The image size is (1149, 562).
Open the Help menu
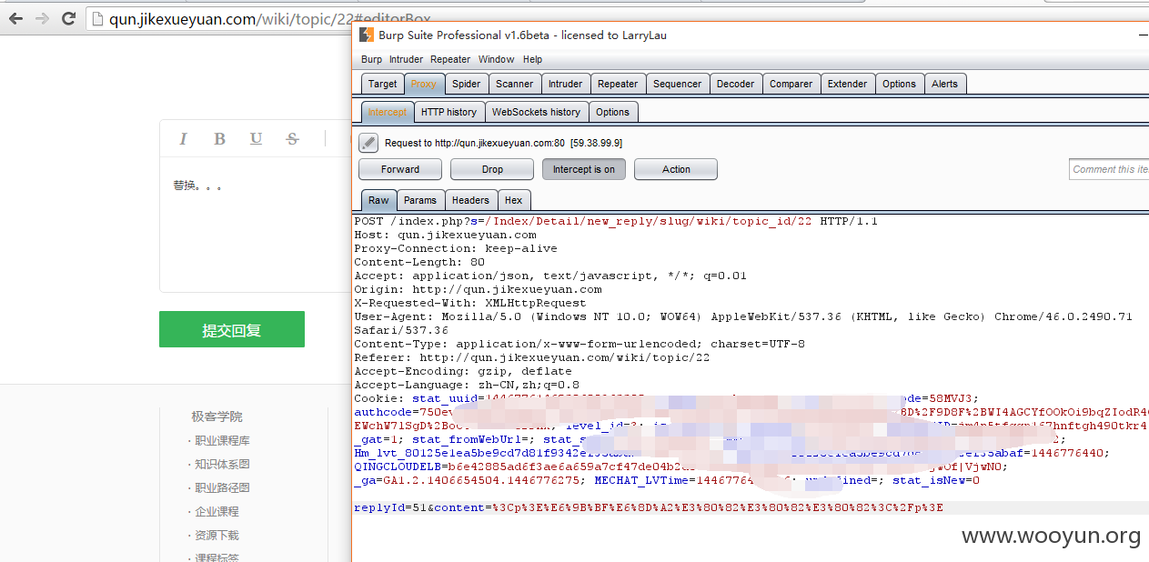(532, 59)
